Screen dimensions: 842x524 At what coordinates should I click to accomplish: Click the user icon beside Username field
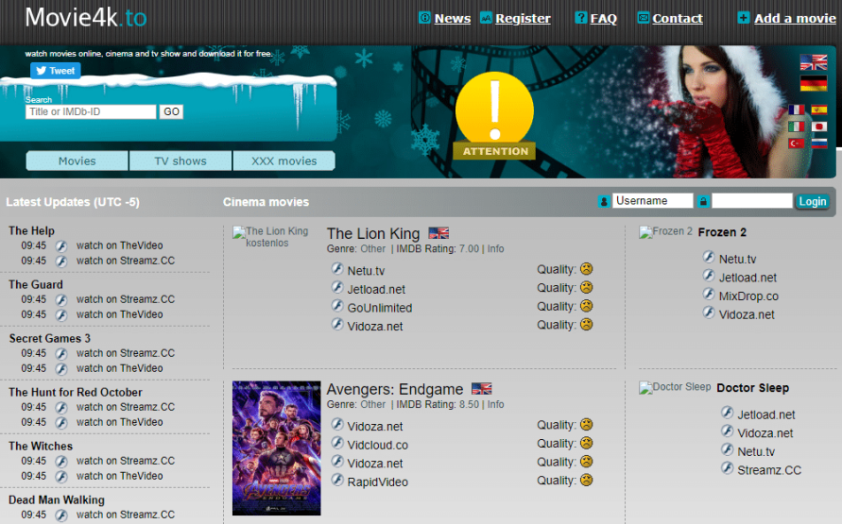604,201
